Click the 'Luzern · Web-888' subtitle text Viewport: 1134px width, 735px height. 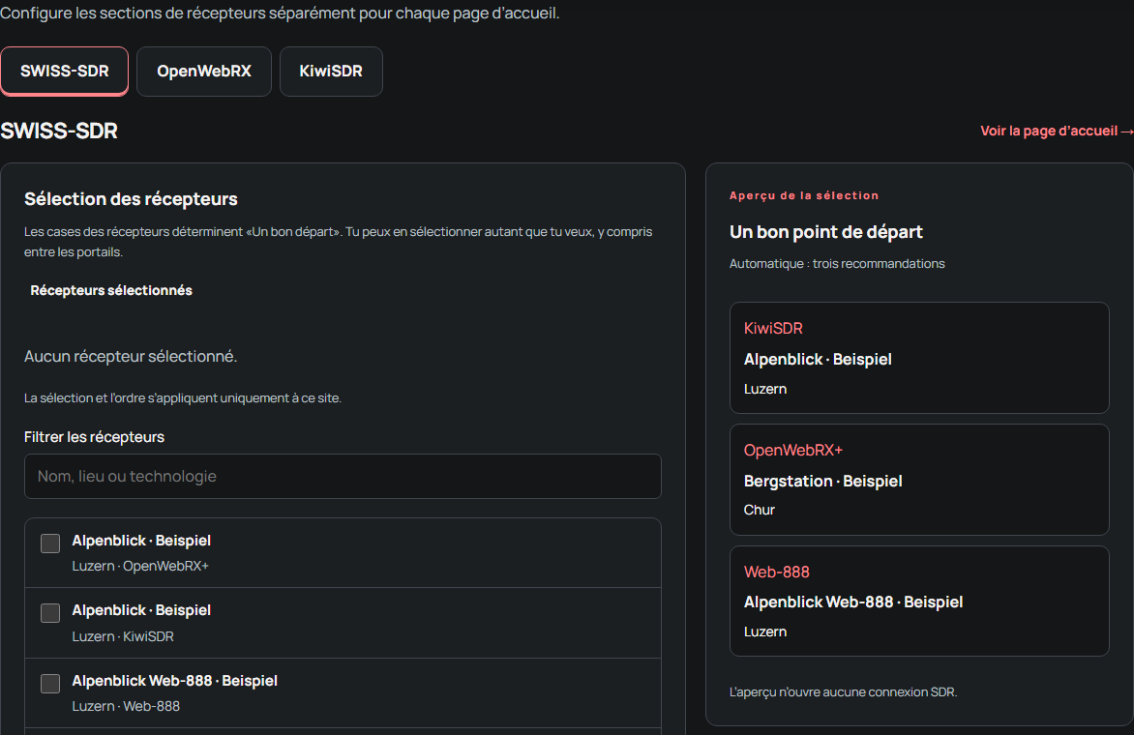[x=126, y=706]
